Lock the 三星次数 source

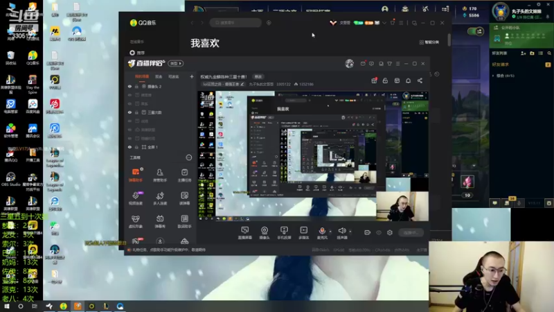(x=136, y=112)
